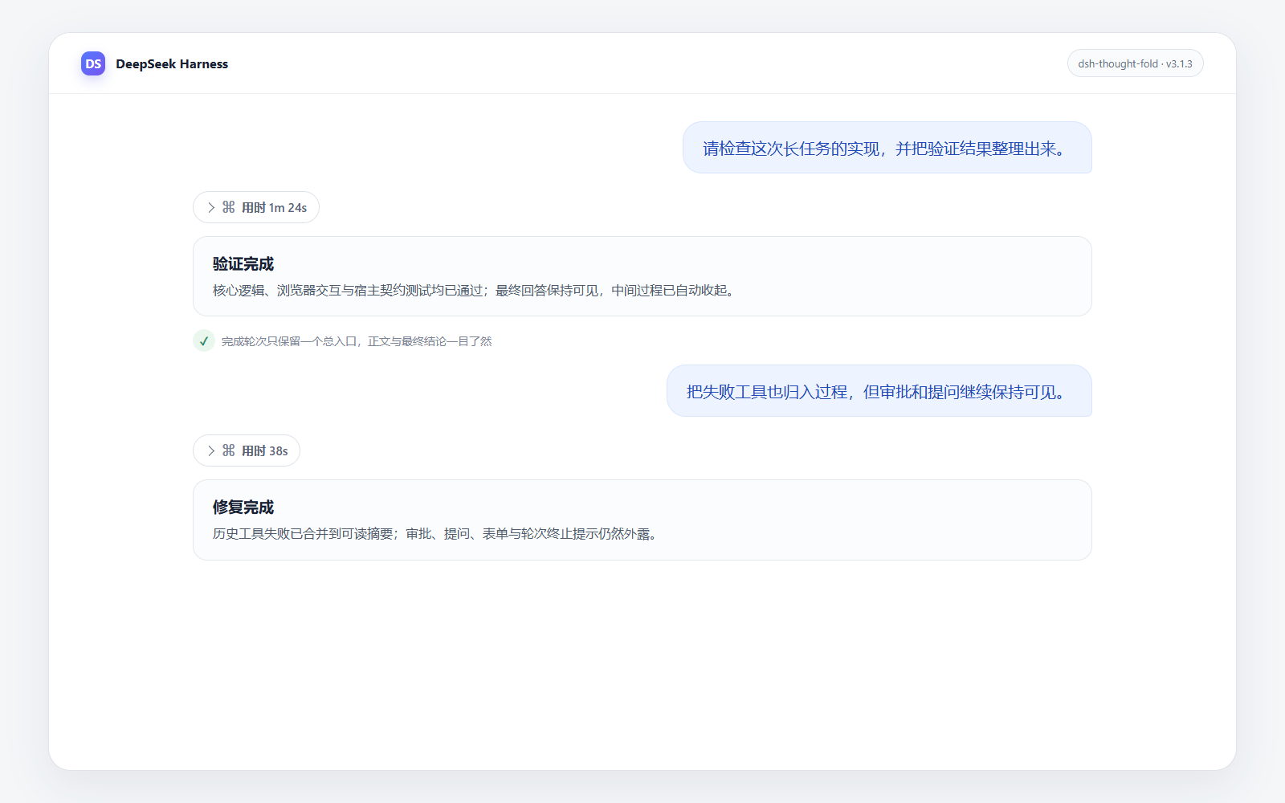Expand the 用时 38s thought fold
Screen dimensions: 1285x803
click(247, 450)
